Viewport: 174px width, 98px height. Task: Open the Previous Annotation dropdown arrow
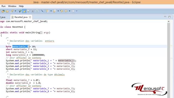58,11
